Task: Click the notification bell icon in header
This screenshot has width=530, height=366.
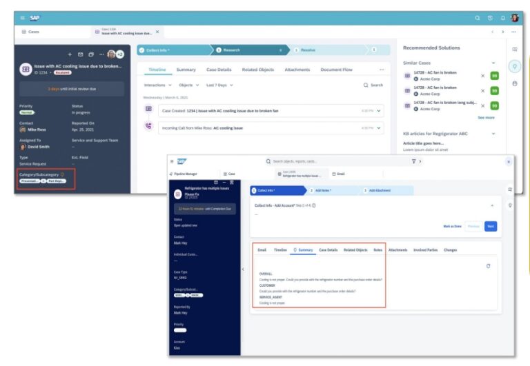Action: coord(503,17)
